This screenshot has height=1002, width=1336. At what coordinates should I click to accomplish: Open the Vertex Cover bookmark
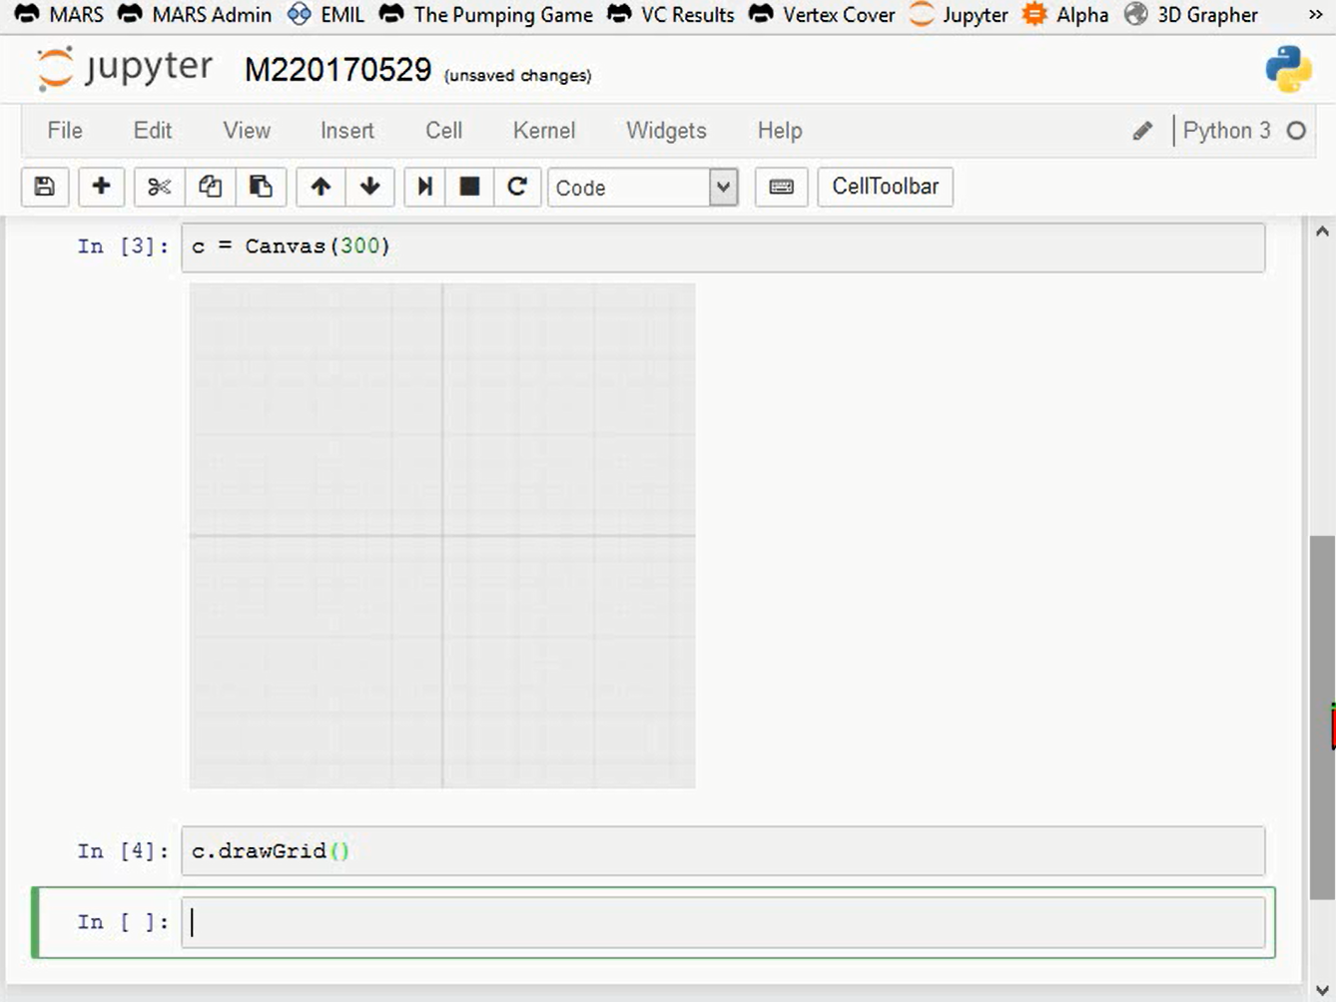pyautogui.click(x=822, y=15)
